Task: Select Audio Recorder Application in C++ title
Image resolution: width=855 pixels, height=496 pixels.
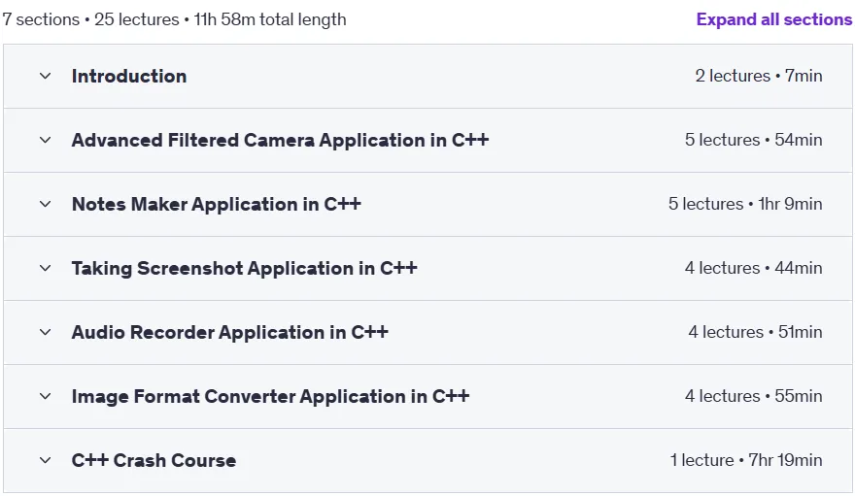Action: coord(230,332)
